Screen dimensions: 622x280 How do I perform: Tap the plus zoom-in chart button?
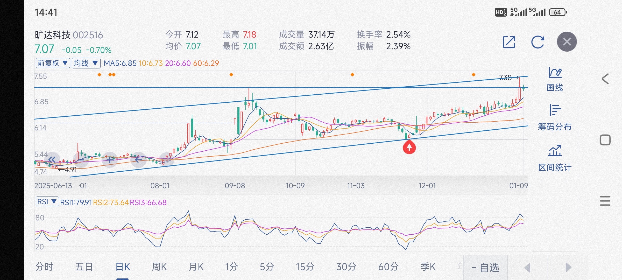pyautogui.click(x=110, y=159)
